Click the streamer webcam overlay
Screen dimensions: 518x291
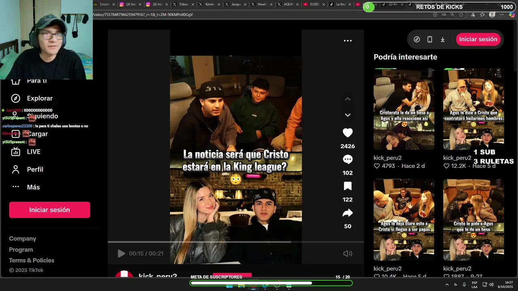tap(46, 40)
